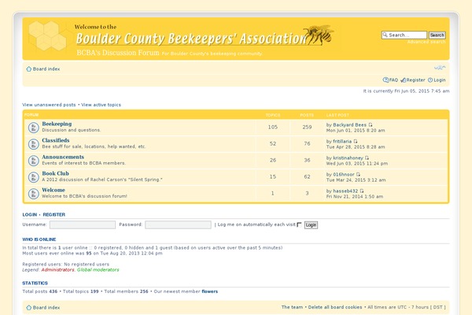Screen dimensions: 472x315
Task: Open the Announcements forum icon
Action: pos(33,161)
